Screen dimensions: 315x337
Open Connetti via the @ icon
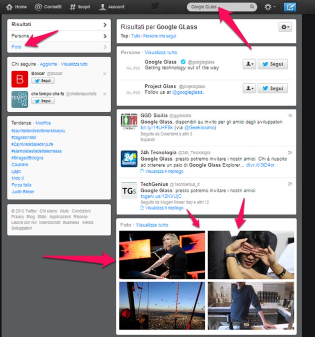(38, 7)
